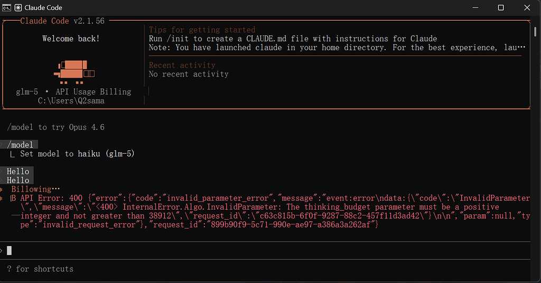Click the 'Billowing…' status text

pos(35,189)
